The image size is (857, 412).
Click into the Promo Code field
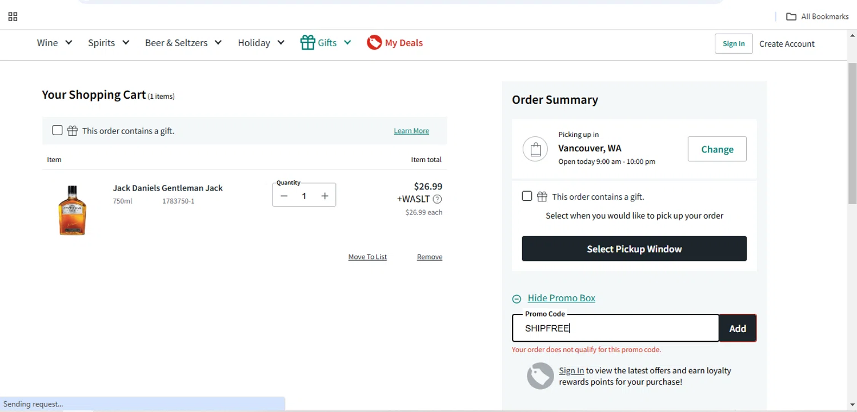click(x=615, y=328)
